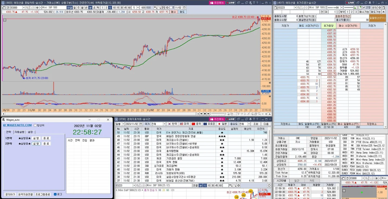Click the help question mark in chart title bar
The image size is (388, 199).
point(257,2)
